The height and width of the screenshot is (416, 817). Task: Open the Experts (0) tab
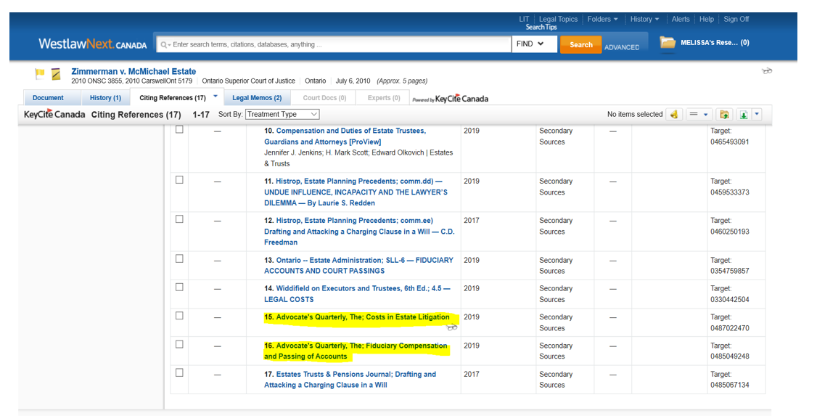pos(384,98)
